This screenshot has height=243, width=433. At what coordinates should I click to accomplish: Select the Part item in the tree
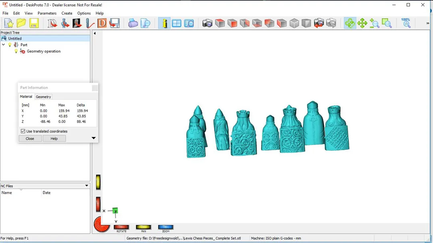pos(24,45)
